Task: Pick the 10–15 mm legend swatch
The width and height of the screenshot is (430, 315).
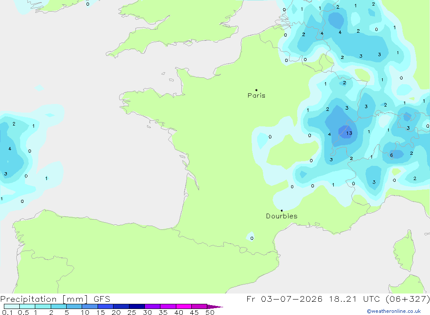Action: [x=90, y=306]
